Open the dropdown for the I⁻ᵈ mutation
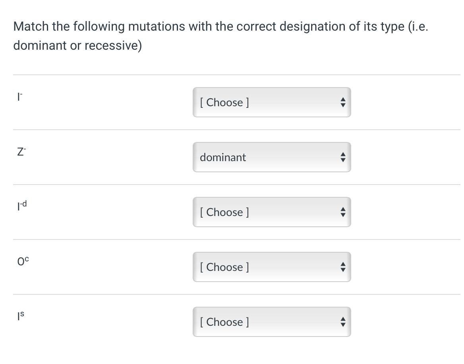 pyautogui.click(x=272, y=212)
